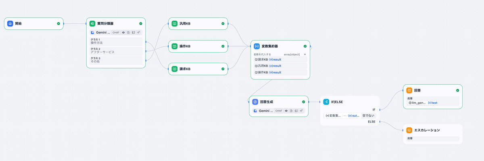Viewport: 484px width, 161px height.
Task: Click the 空でない condition label
Action: (368, 116)
